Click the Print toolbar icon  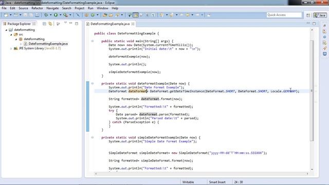[37, 15]
